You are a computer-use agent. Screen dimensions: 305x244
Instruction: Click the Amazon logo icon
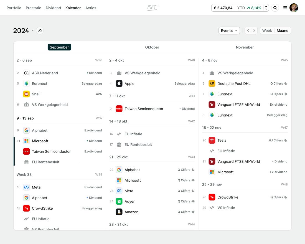click(119, 212)
